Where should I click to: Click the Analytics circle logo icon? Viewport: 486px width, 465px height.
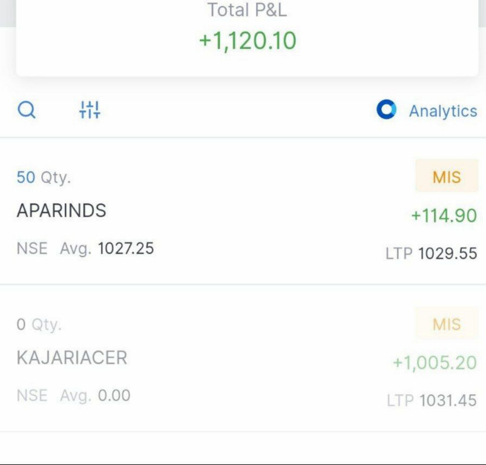click(x=386, y=110)
